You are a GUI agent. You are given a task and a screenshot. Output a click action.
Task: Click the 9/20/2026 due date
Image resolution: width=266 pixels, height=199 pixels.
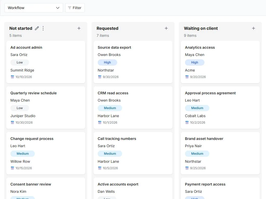pos(198,77)
